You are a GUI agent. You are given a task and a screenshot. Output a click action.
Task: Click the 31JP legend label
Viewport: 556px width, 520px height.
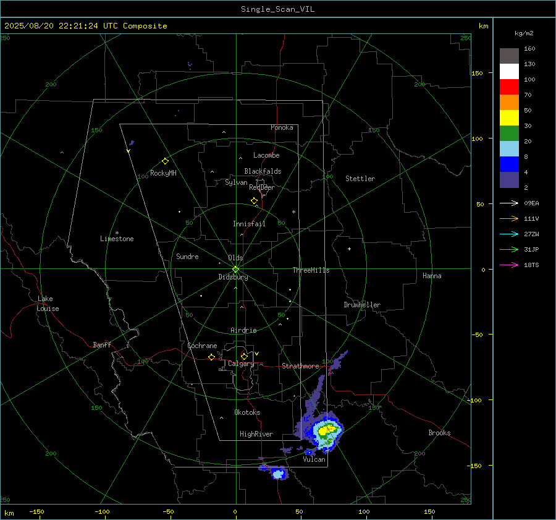click(x=531, y=250)
